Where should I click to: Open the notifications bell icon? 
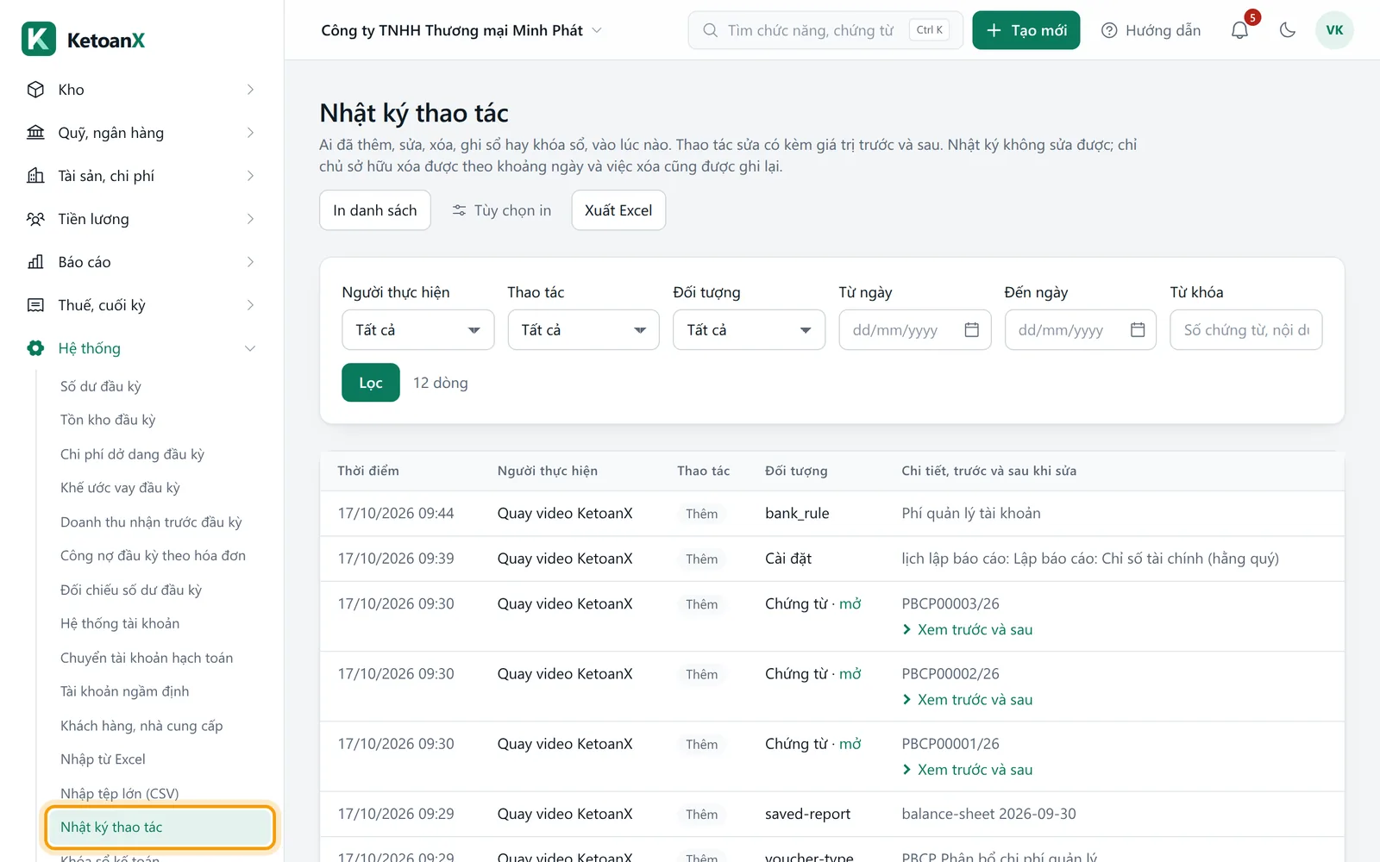(1239, 30)
